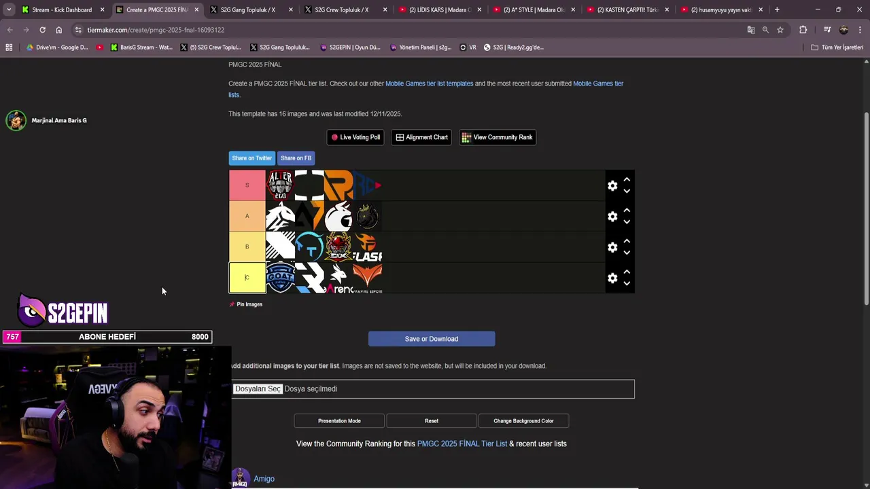
Task: Click the Share on FB button
Action: coord(296,158)
